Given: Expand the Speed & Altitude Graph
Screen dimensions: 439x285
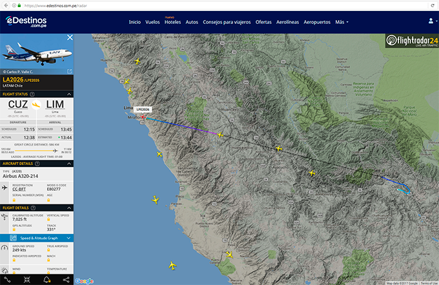Looking at the screenshot, I should point(68,238).
